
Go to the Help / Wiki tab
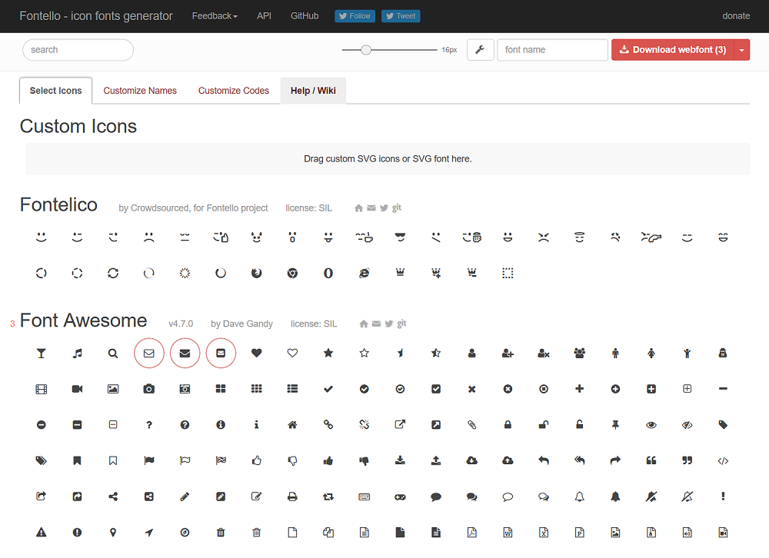(313, 91)
